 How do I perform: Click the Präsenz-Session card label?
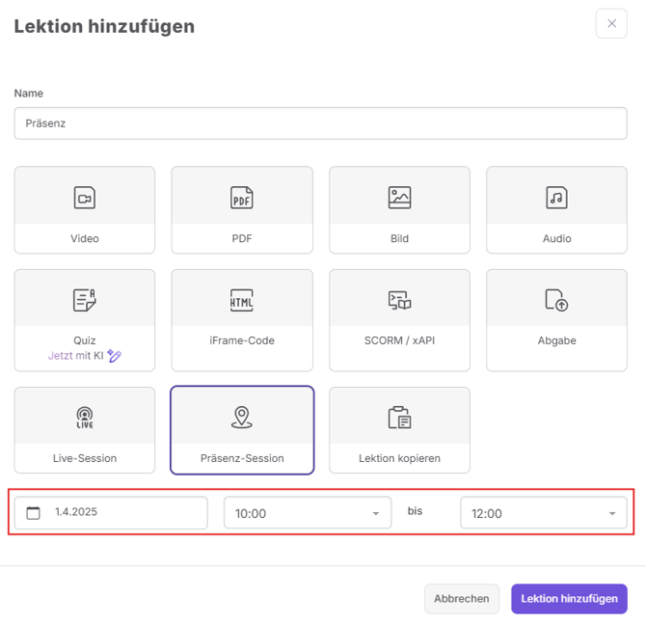[x=242, y=458]
